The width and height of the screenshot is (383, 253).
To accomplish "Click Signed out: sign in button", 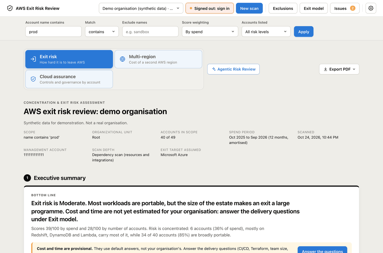I will click(210, 8).
